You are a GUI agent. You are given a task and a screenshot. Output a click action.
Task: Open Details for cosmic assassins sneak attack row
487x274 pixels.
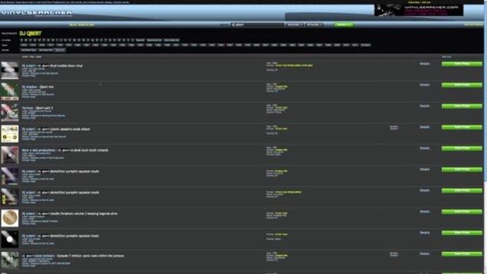425,127
